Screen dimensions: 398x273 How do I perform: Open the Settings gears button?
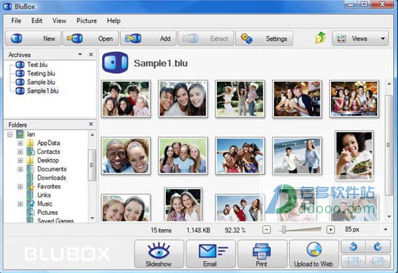coord(264,38)
